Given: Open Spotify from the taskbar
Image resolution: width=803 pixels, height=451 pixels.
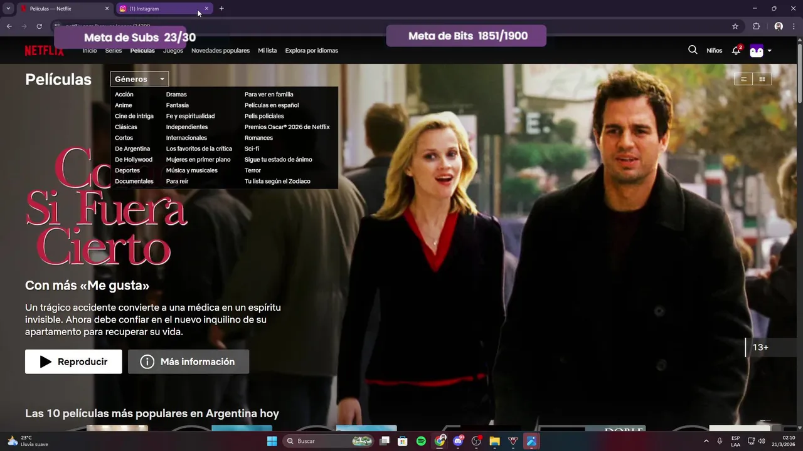Looking at the screenshot, I should pos(421,441).
